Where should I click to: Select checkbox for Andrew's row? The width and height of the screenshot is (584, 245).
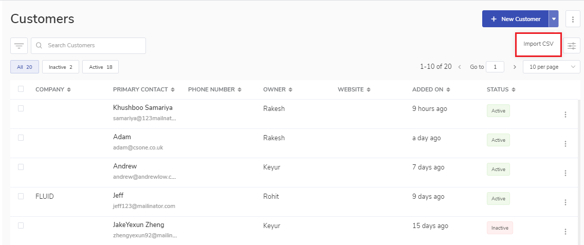[x=21, y=167]
